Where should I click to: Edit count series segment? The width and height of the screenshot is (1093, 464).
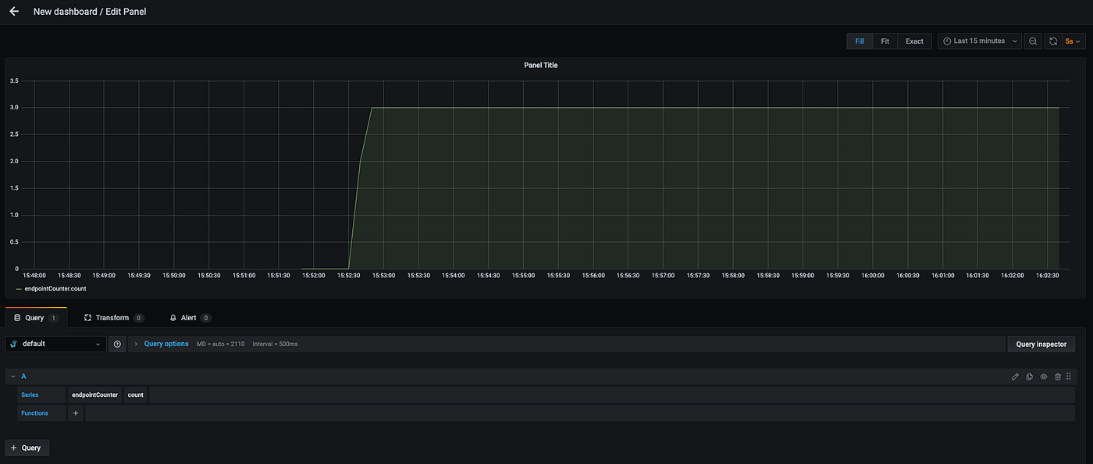point(136,394)
